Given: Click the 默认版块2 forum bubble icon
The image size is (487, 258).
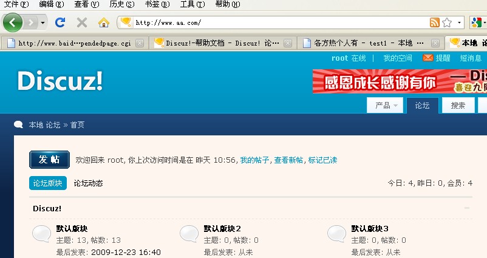Looking at the screenshot, I should click(189, 234).
